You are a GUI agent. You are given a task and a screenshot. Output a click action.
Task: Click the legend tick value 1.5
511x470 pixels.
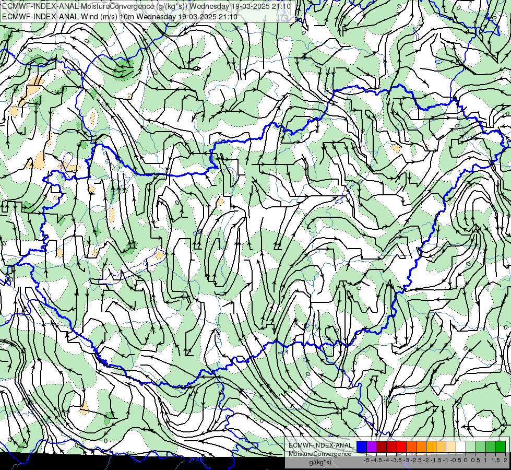495,460
